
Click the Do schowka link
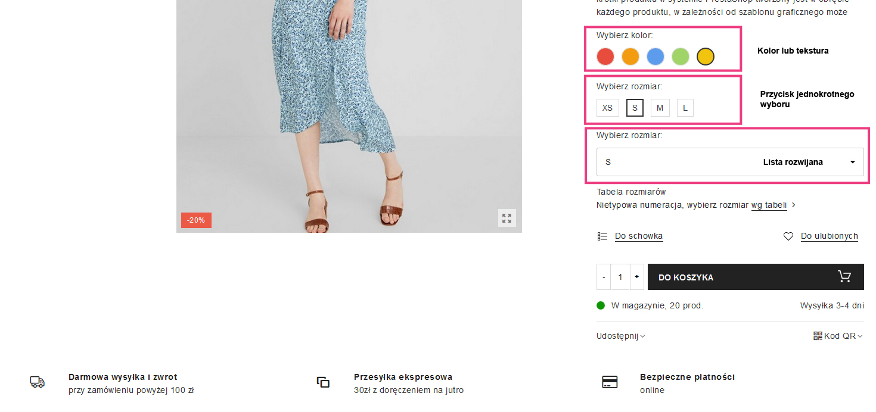pyautogui.click(x=639, y=236)
